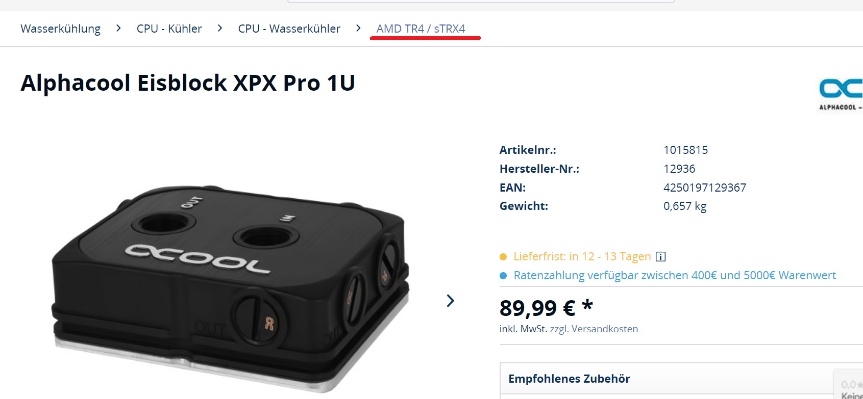Click the Lieferfrist 12 - 13 Tagen text
The height and width of the screenshot is (399, 863).
pos(582,256)
